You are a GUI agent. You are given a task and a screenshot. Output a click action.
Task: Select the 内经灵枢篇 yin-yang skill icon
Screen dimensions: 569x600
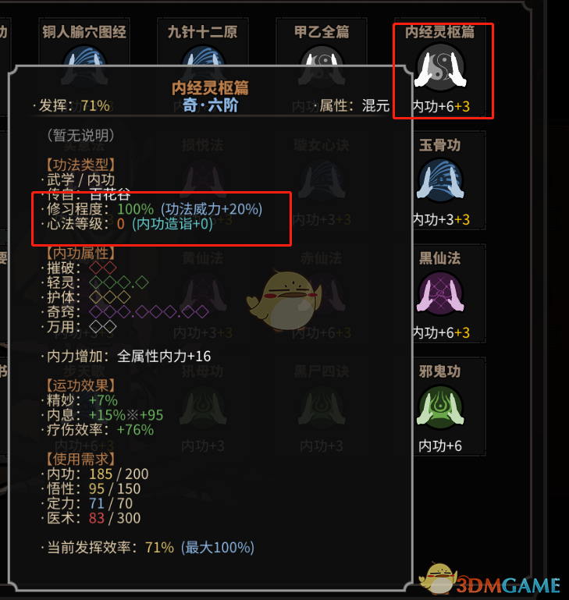440,67
